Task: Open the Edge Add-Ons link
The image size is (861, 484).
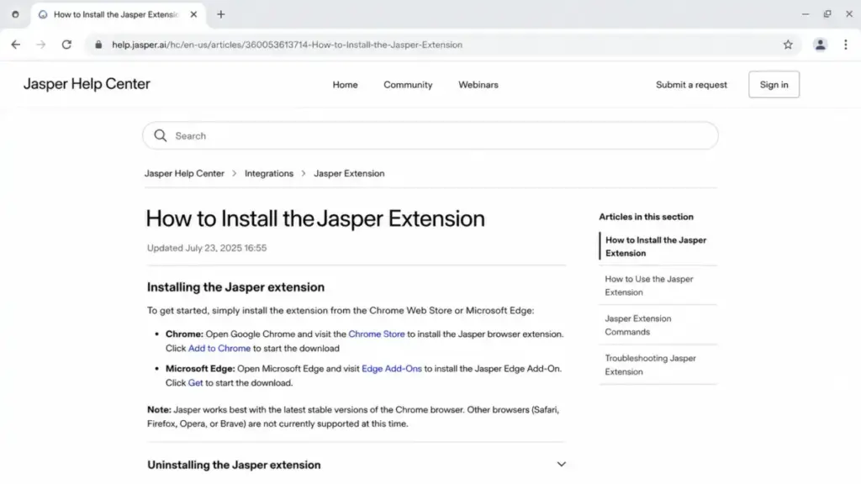Action: click(x=392, y=369)
